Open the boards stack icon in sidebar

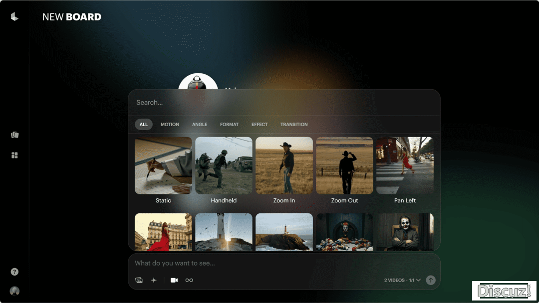[x=14, y=135]
